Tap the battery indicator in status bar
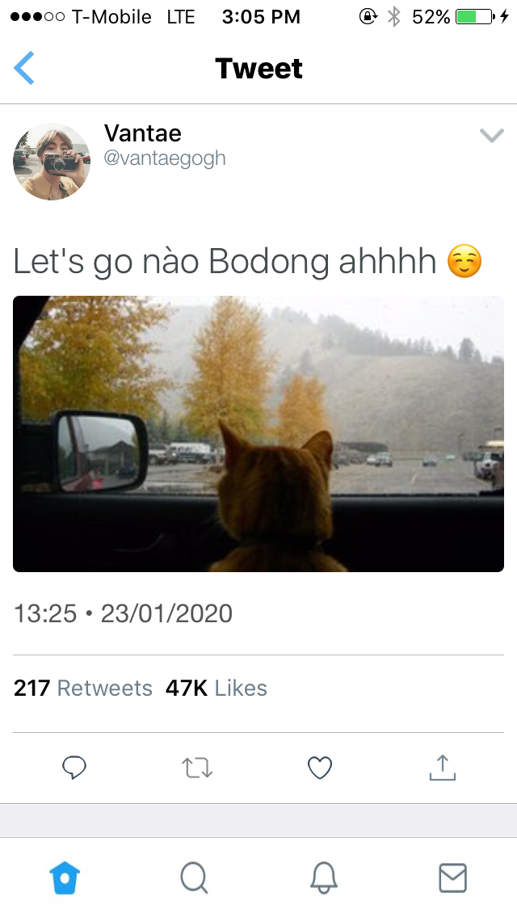The width and height of the screenshot is (517, 918). 475,17
